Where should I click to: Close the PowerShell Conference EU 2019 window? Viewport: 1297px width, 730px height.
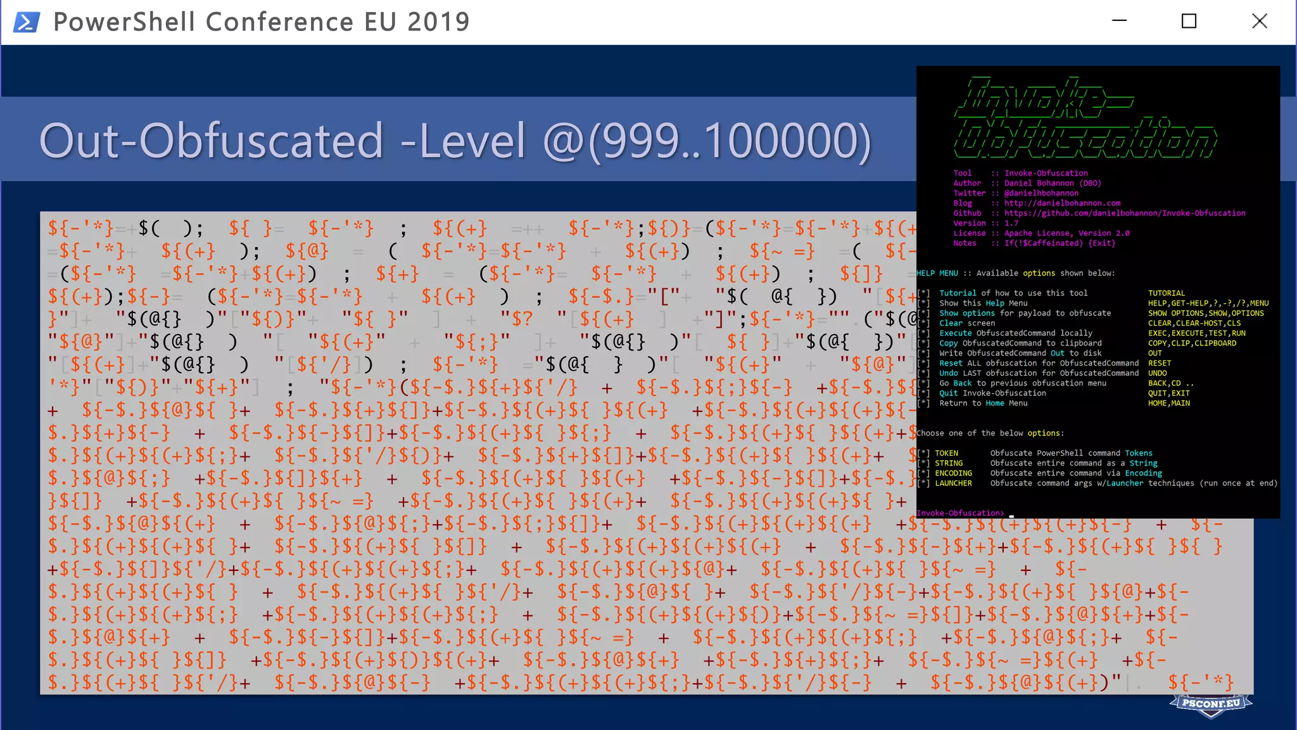[x=1260, y=21]
